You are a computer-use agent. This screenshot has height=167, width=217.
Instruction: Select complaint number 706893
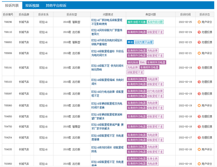8,42
